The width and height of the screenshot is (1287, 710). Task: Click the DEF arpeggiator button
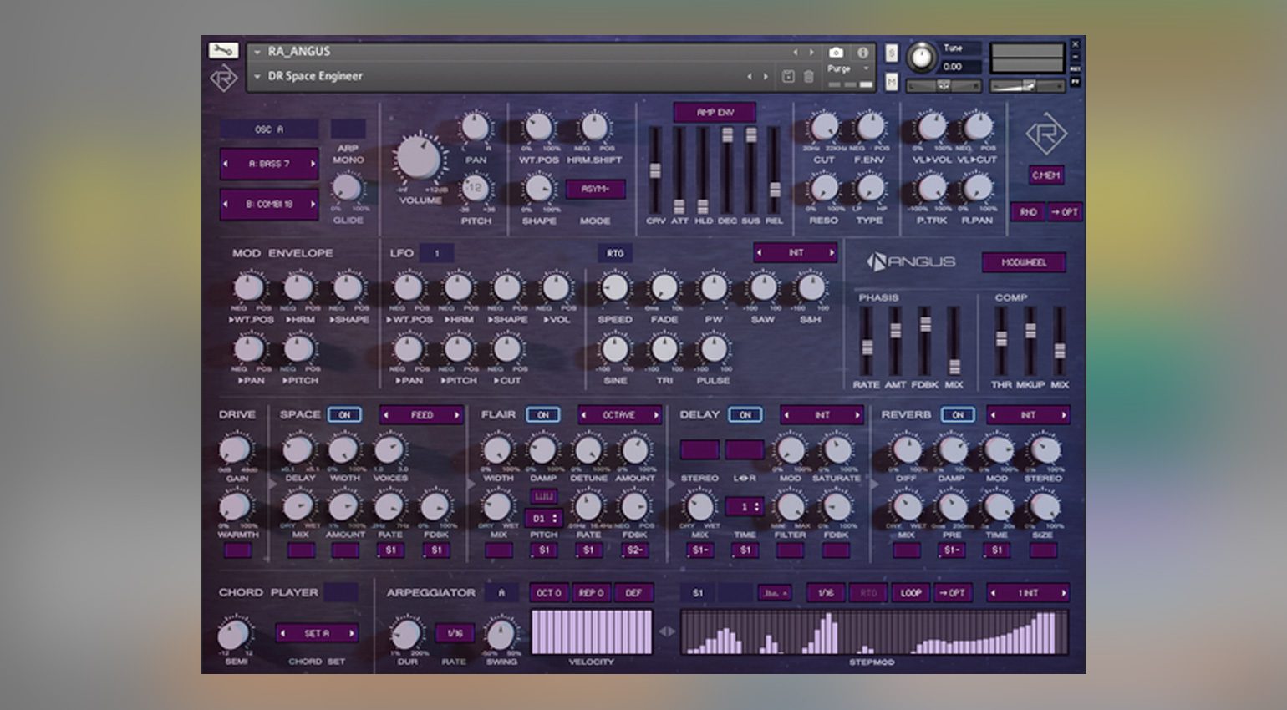pyautogui.click(x=633, y=593)
